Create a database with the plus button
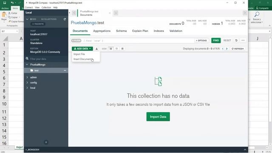Screen dimensions: 272x153 pos(46,142)
